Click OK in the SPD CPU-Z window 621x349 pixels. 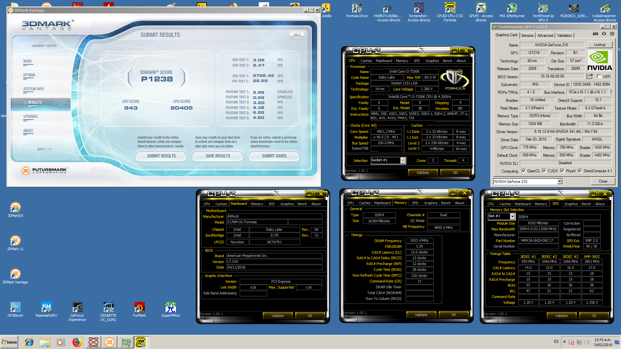click(594, 316)
